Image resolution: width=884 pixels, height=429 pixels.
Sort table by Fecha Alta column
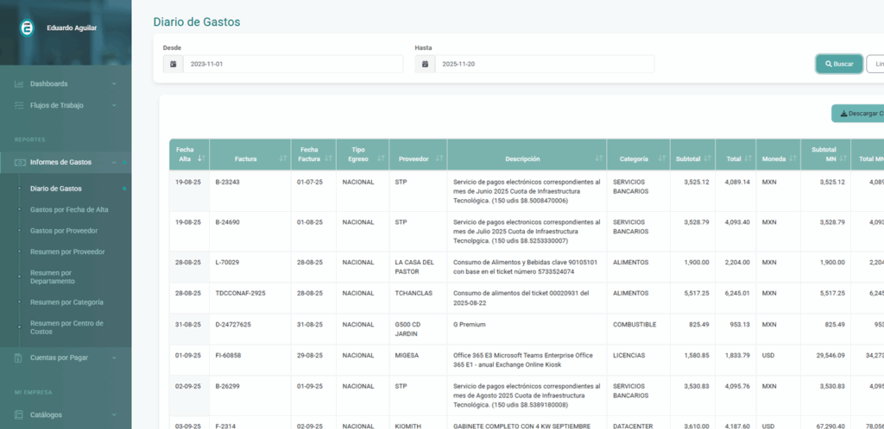pos(201,159)
